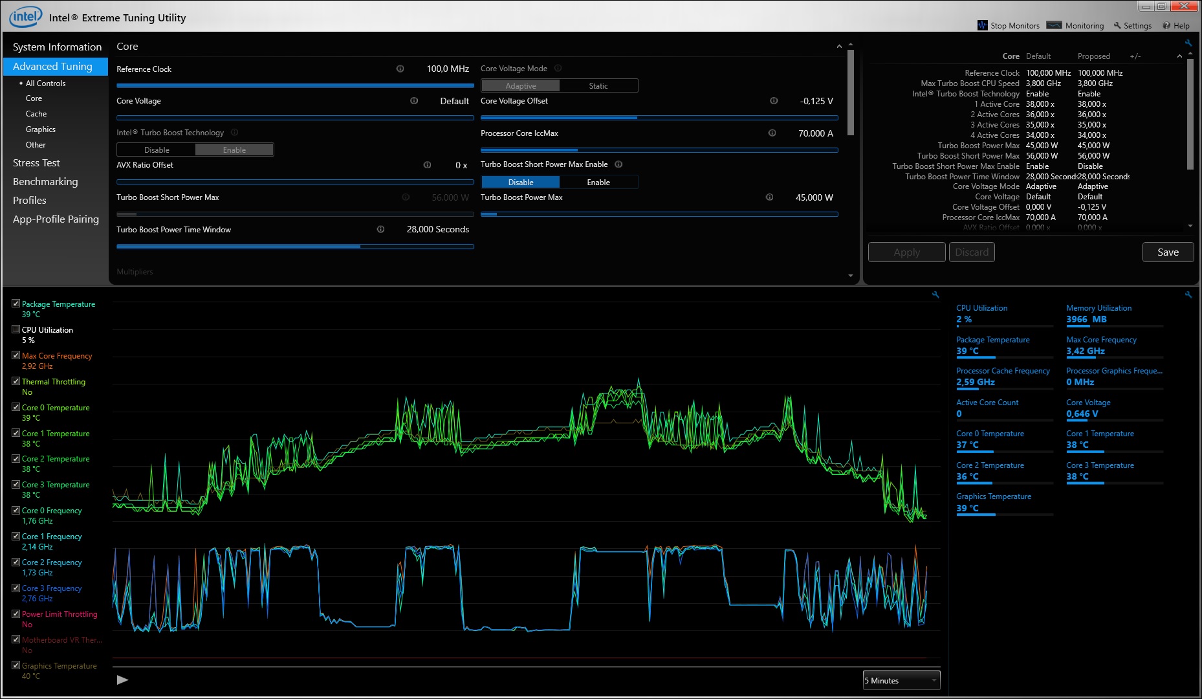Toggle Power Limit Throttling checkbox
Screen dimensions: 1202x699
pyautogui.click(x=16, y=614)
